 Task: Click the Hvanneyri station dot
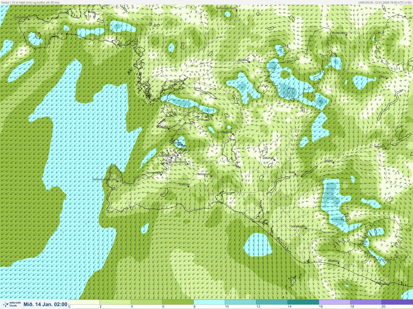pos(183,83)
